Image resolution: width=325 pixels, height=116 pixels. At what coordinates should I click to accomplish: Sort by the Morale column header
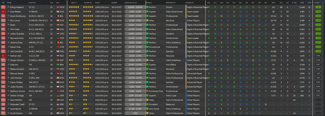click(x=149, y=3)
